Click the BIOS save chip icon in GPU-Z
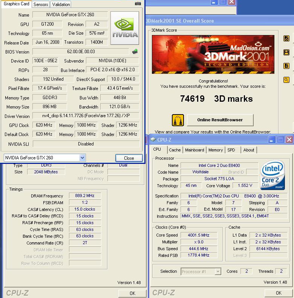 (x=135, y=51)
